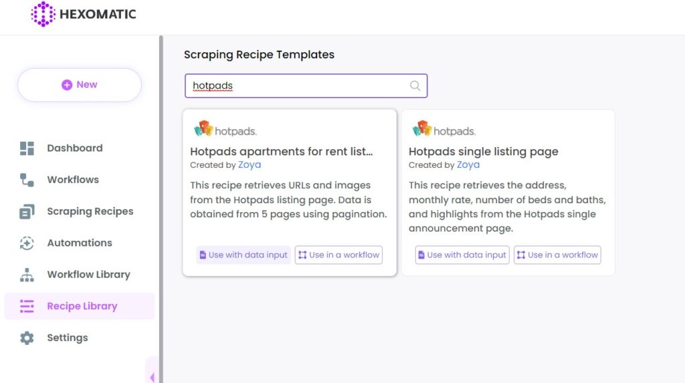Focus the hotpads search field
Image resolution: width=685 pixels, height=383 pixels.
tap(306, 86)
